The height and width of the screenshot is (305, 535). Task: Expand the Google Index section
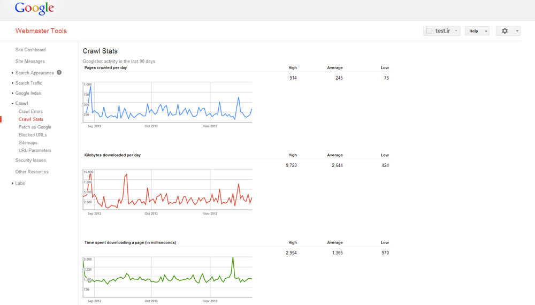[28, 93]
